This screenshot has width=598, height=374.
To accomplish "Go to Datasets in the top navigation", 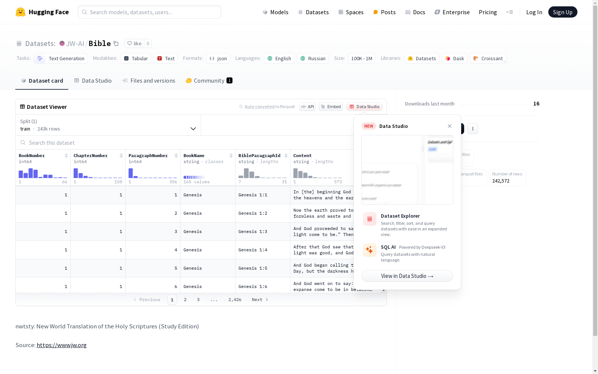I will point(313,12).
